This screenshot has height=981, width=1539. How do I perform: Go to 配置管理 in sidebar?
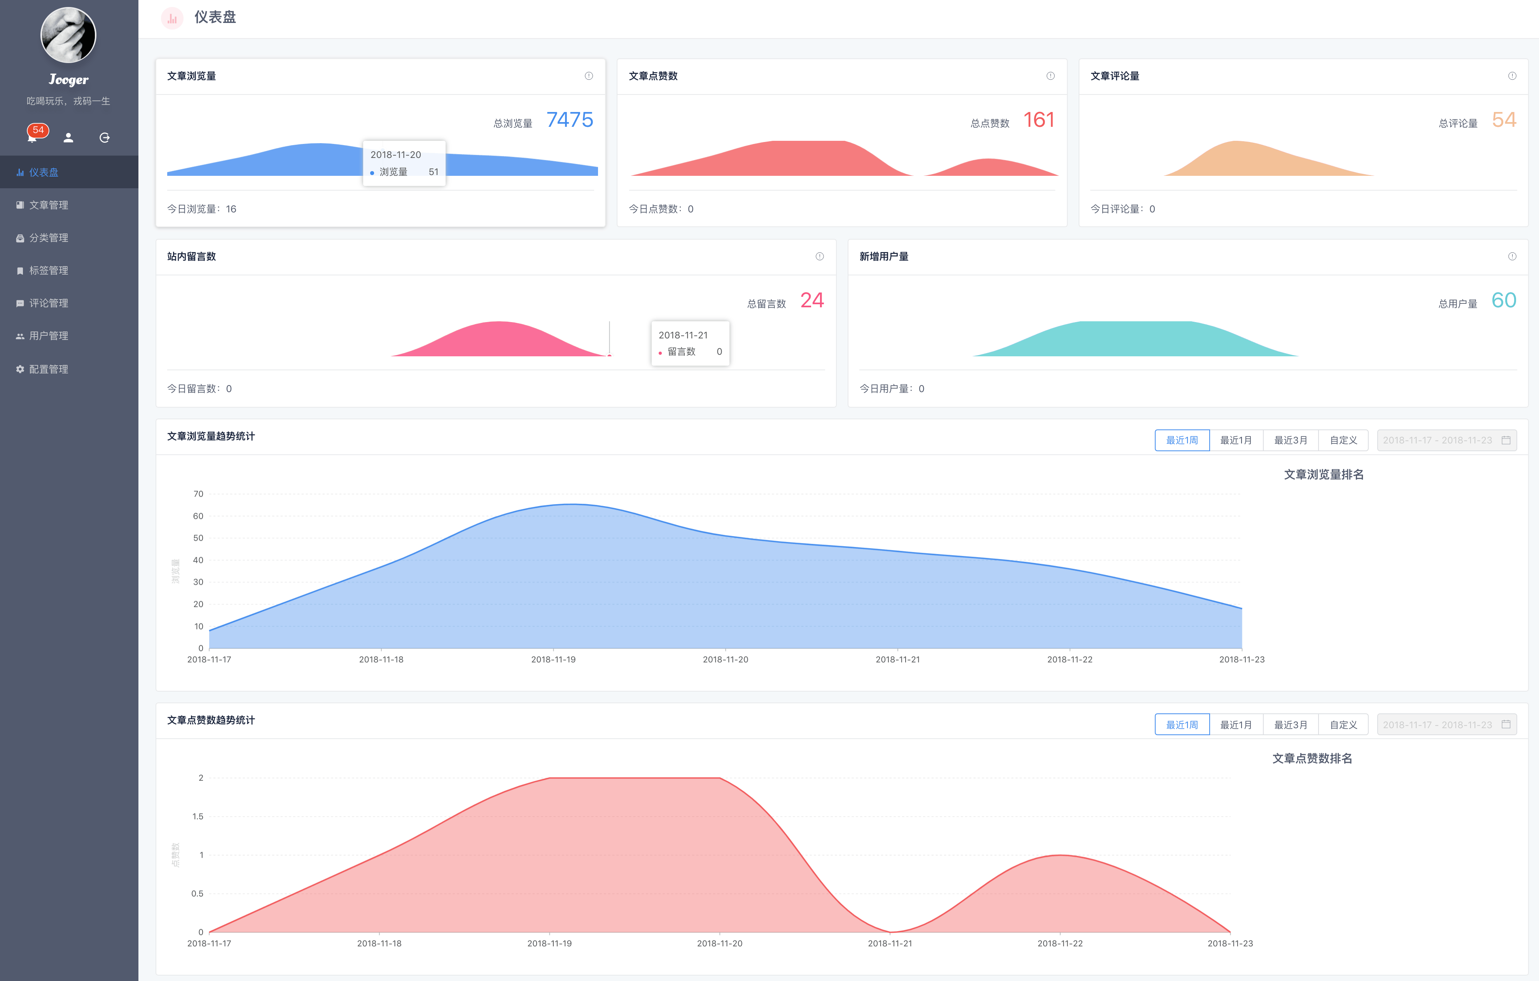click(49, 369)
